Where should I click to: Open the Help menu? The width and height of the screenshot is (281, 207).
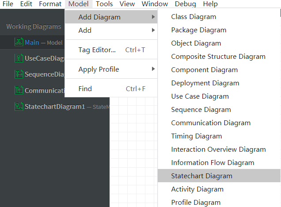(210, 4)
